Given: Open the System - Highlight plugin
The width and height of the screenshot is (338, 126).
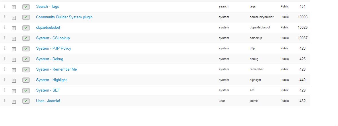Looking at the screenshot, I should coord(51,80).
